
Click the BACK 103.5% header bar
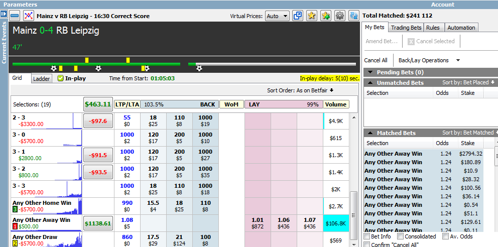179,104
